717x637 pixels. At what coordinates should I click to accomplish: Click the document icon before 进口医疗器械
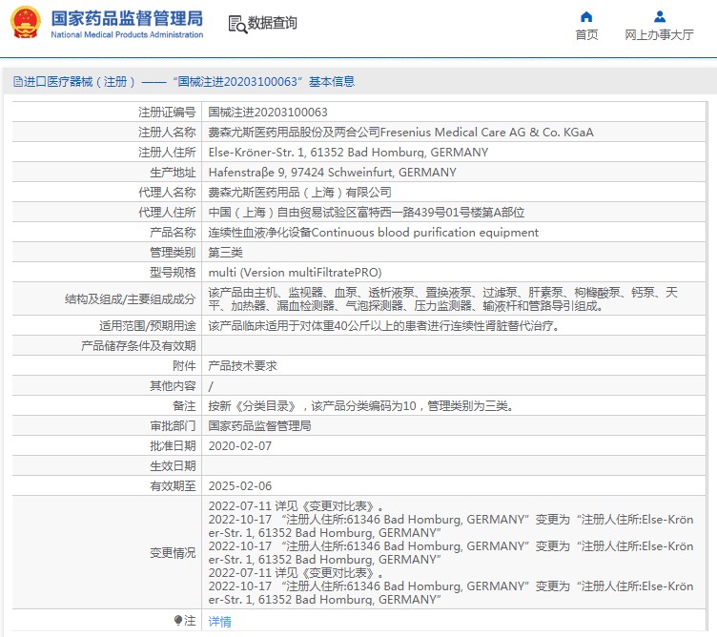coord(18,82)
